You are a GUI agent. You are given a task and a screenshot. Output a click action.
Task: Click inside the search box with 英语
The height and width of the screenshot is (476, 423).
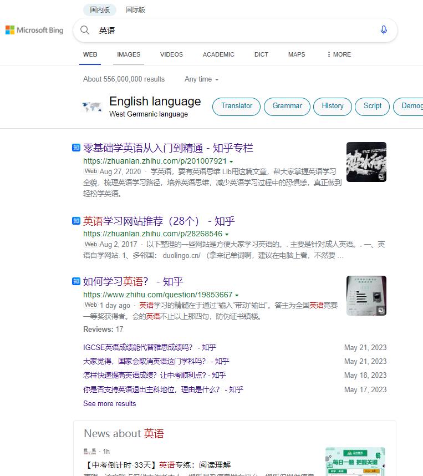pos(235,30)
